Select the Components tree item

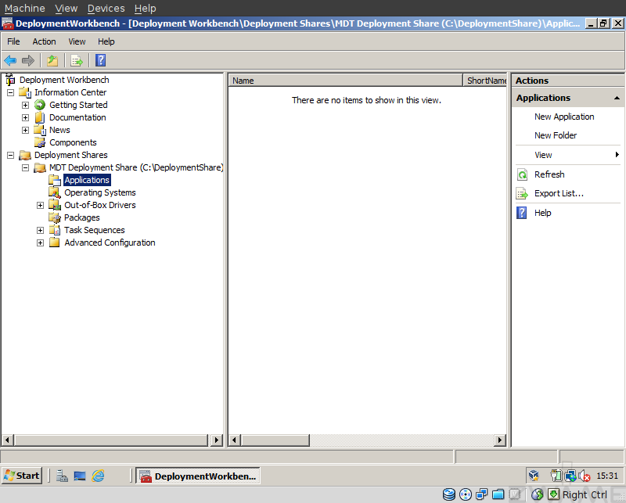tap(73, 142)
